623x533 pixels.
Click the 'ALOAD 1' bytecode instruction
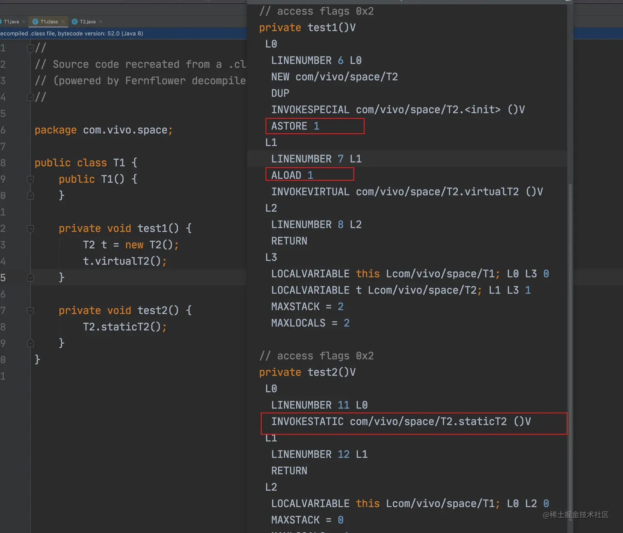[x=292, y=175]
